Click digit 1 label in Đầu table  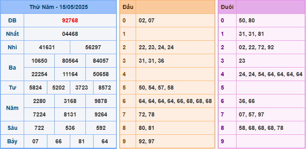(x=124, y=34)
